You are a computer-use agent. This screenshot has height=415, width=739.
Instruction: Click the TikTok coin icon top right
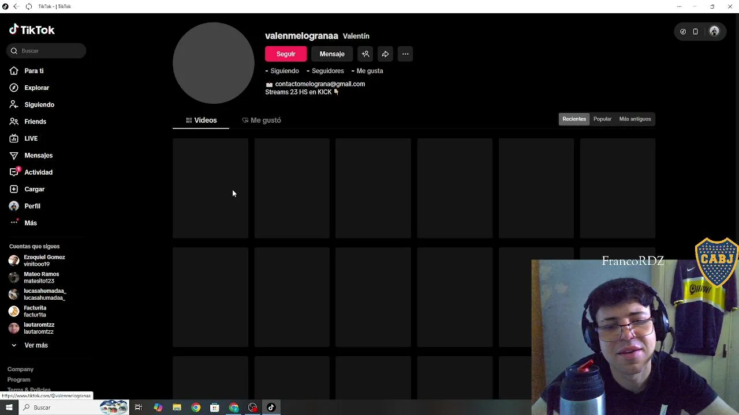(x=683, y=32)
